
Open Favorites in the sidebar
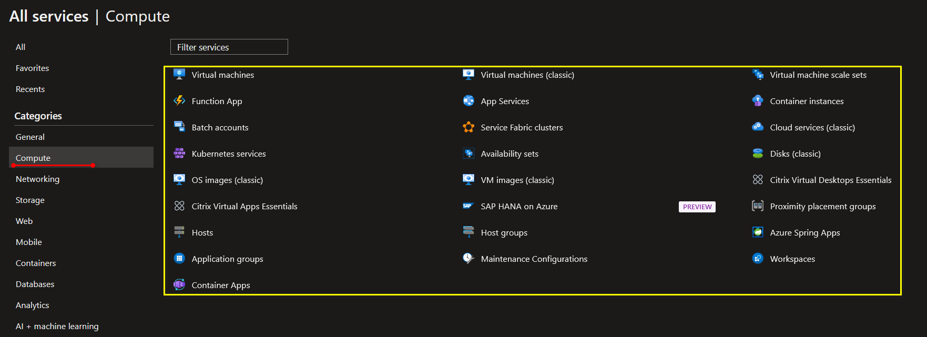pos(32,68)
